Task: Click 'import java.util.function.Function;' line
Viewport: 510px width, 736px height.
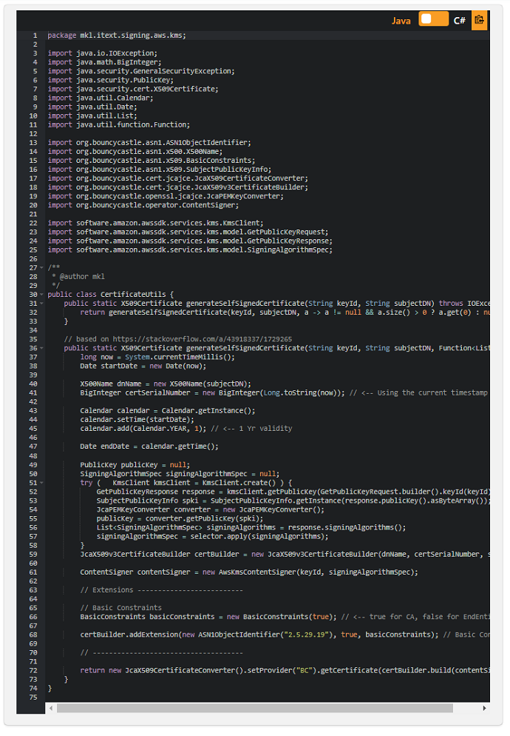Action: pos(118,124)
